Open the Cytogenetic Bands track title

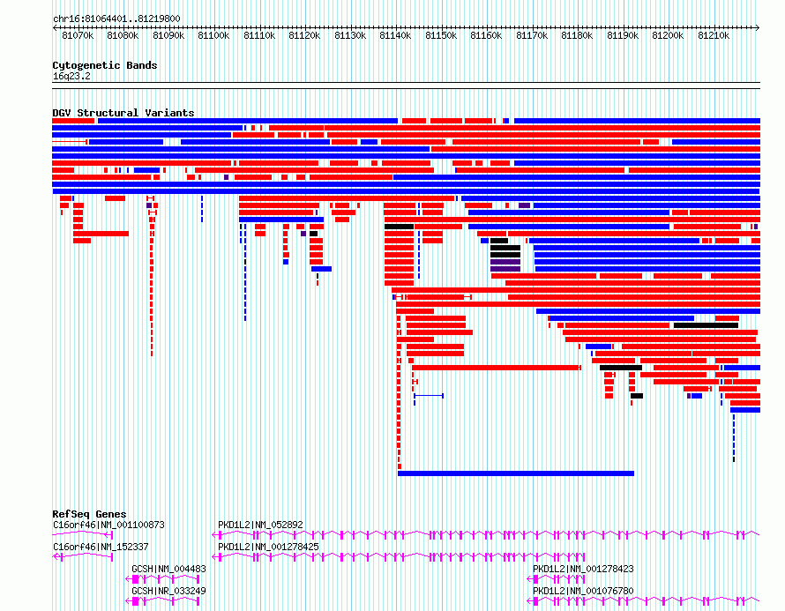pos(105,65)
